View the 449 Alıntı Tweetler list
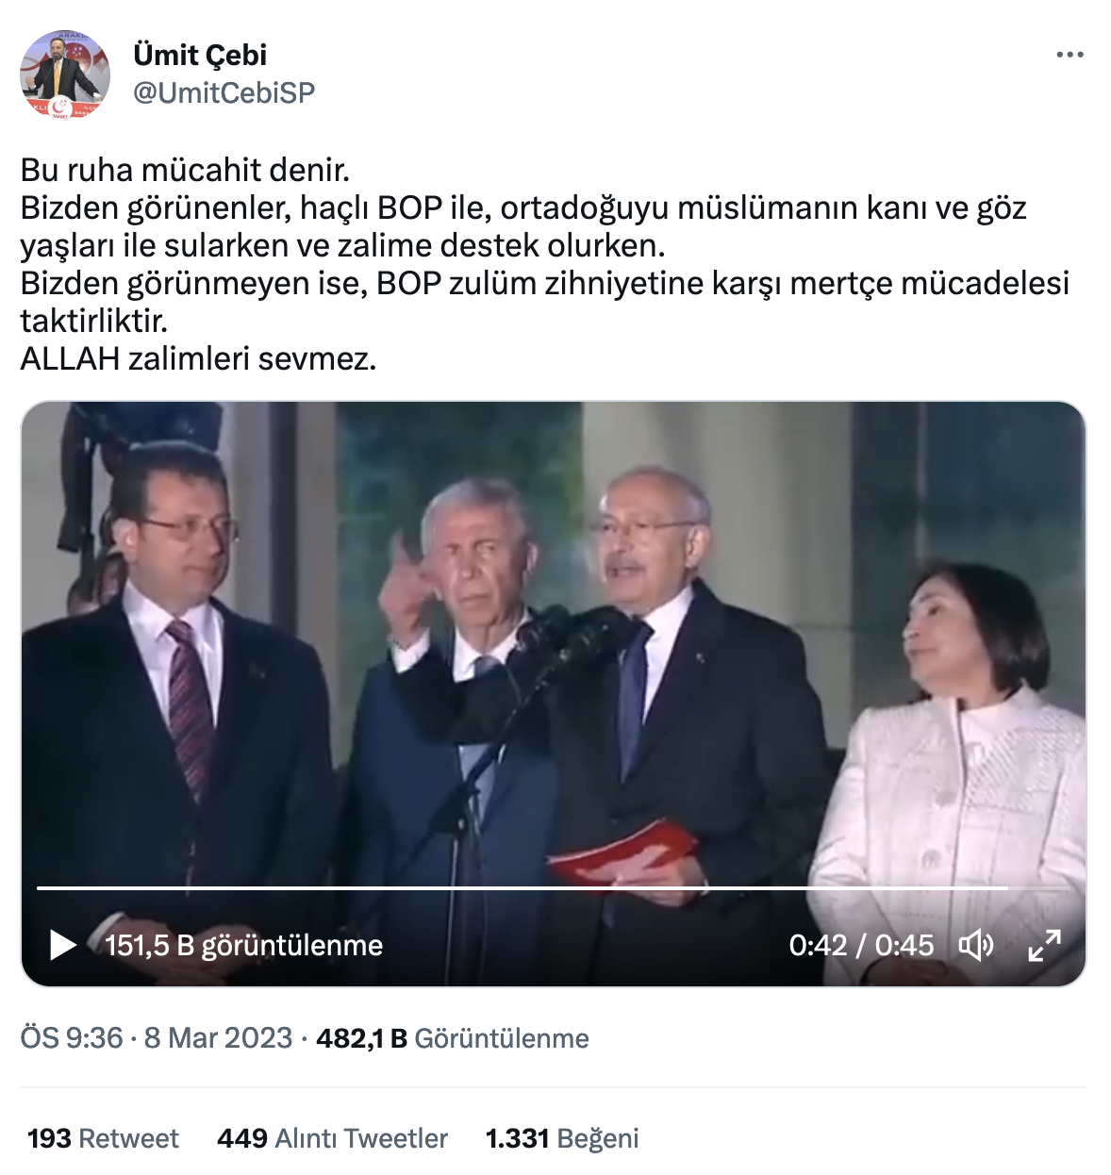Screen dimensions: 1111x1175 click(332, 1138)
